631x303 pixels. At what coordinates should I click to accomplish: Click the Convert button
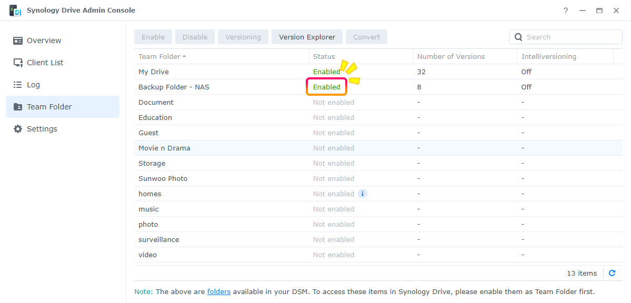tap(367, 37)
